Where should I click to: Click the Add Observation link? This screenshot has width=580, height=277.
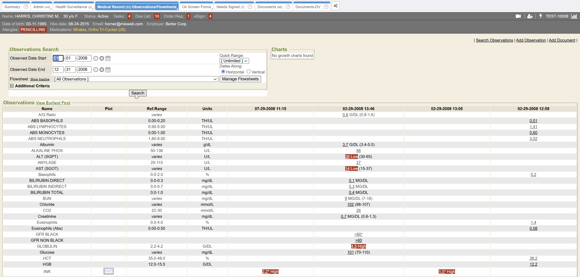(x=531, y=40)
